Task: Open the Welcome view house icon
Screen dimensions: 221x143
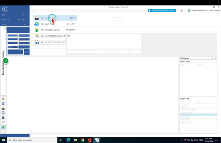Action: [x=3, y=99]
